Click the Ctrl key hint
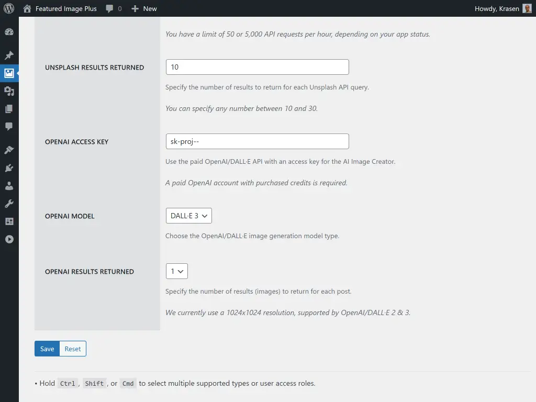536x402 pixels. [68, 384]
